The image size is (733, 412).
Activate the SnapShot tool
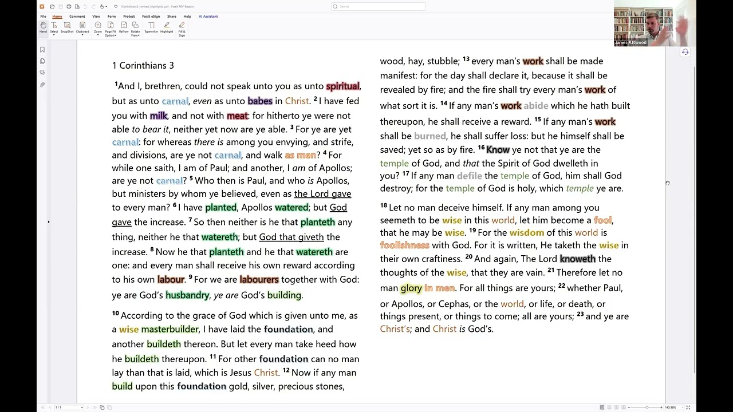click(x=67, y=27)
